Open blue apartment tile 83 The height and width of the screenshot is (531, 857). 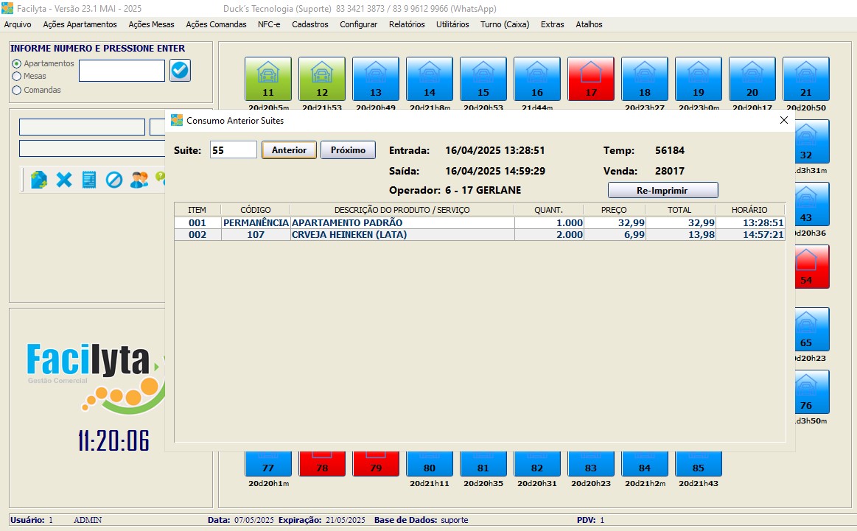(591, 463)
